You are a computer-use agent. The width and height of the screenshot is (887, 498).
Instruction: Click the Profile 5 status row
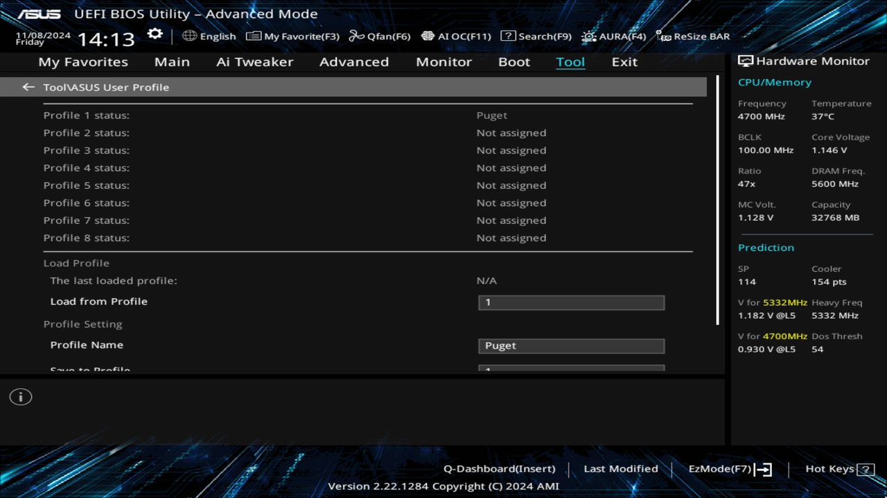coord(368,185)
